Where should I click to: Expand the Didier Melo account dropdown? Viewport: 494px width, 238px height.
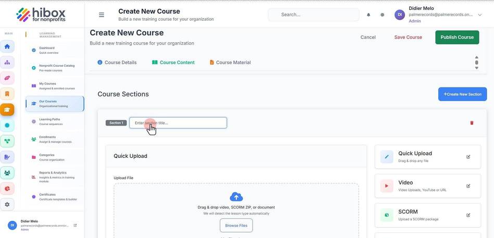tap(480, 15)
